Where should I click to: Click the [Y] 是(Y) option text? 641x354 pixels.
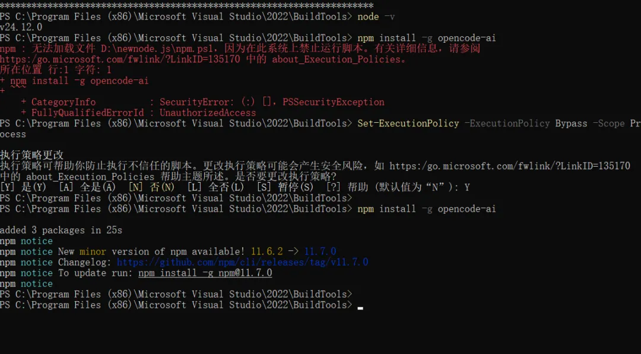click(x=23, y=187)
